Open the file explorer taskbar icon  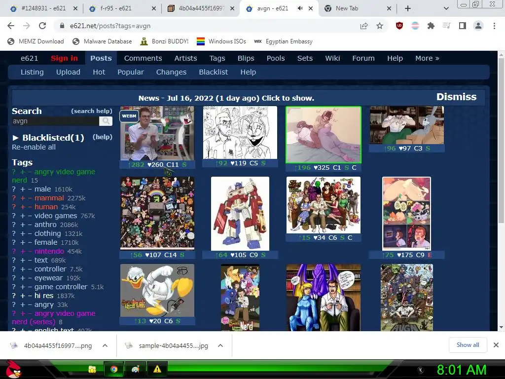coord(92,369)
